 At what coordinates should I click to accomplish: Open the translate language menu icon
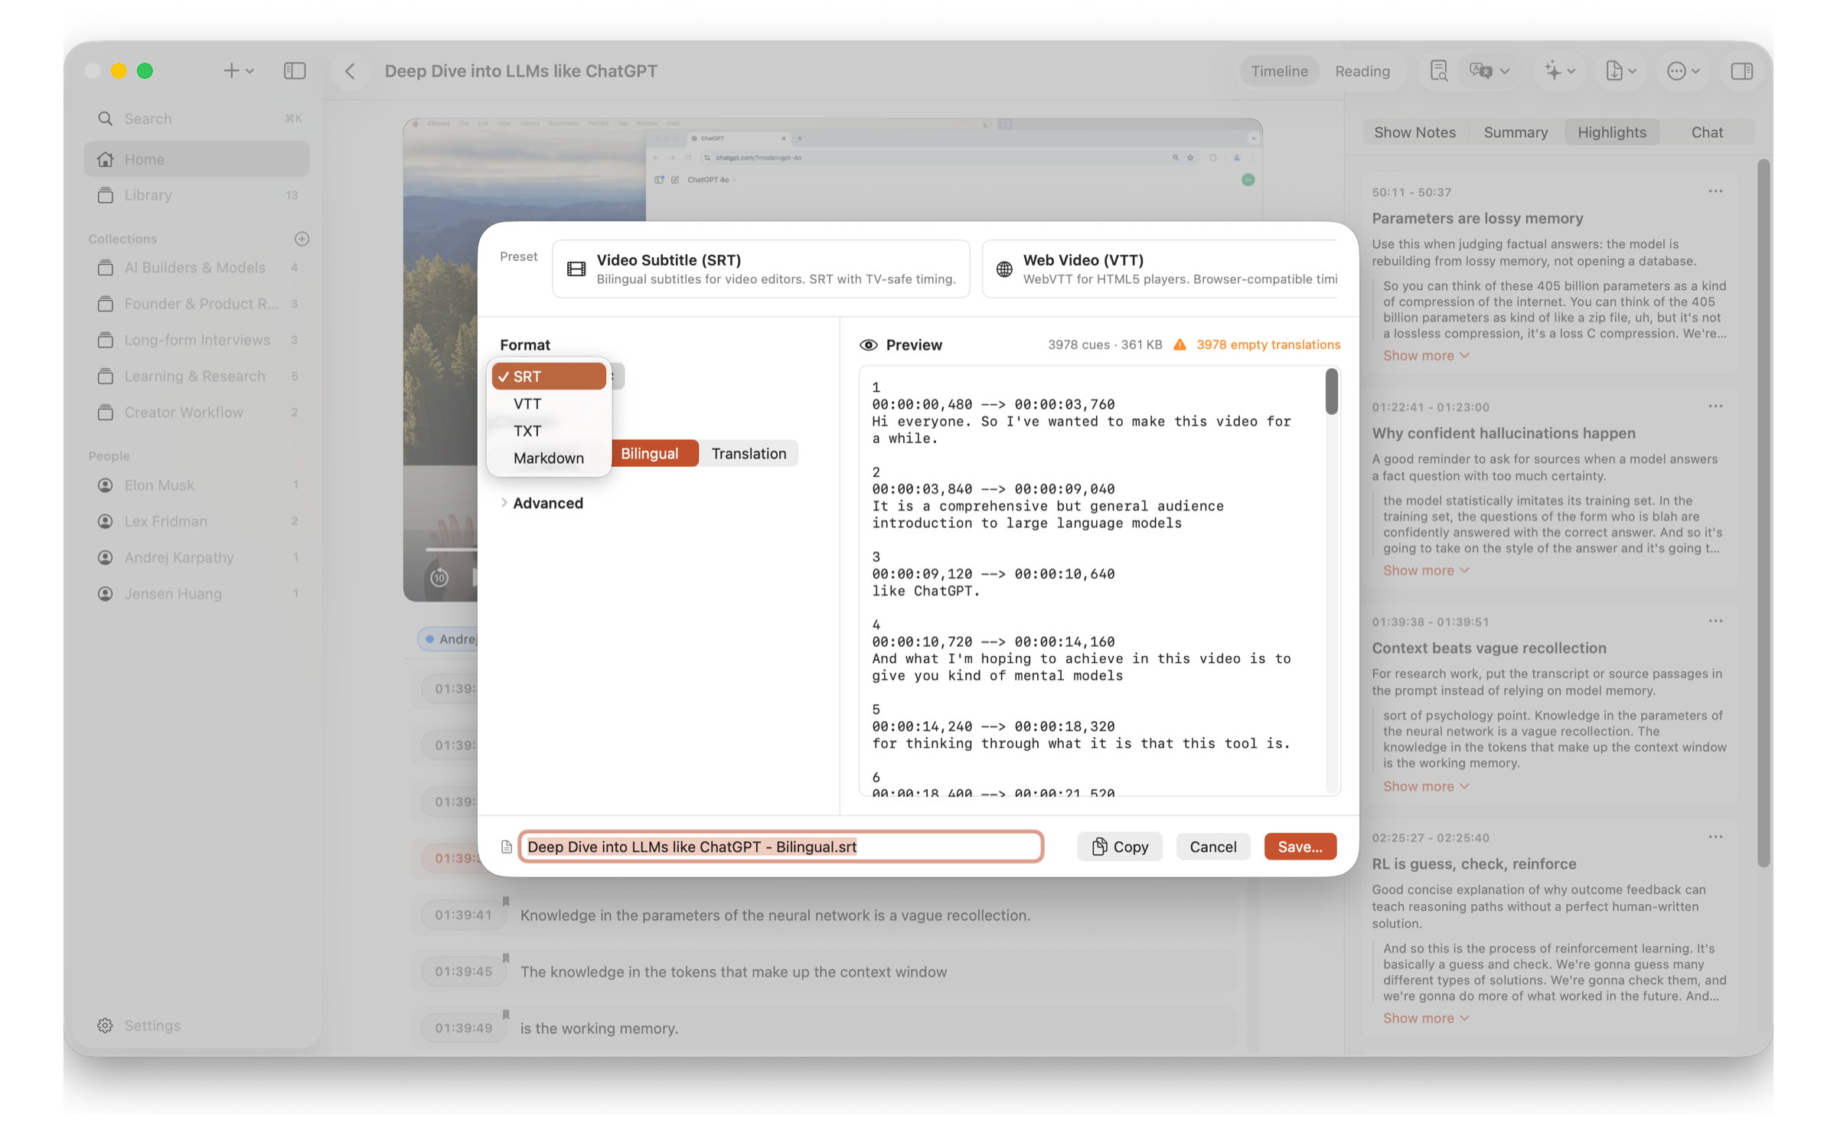[1489, 71]
